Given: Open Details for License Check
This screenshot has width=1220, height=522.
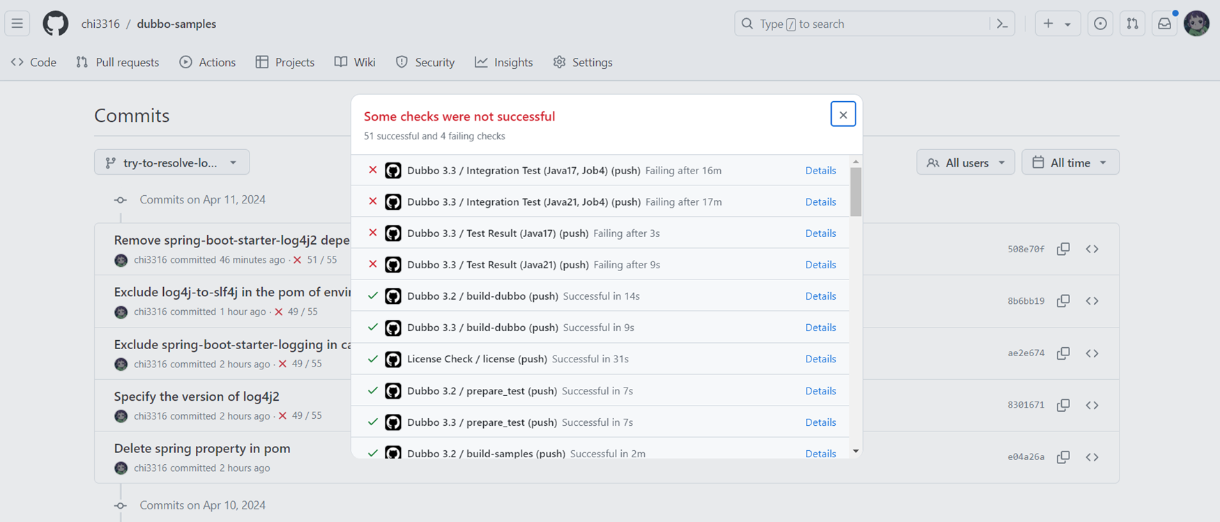Looking at the screenshot, I should [820, 359].
